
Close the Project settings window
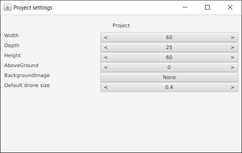tap(230, 7)
